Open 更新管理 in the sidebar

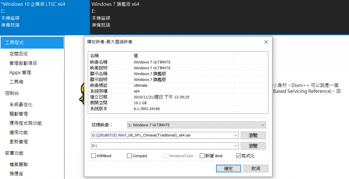point(18,142)
